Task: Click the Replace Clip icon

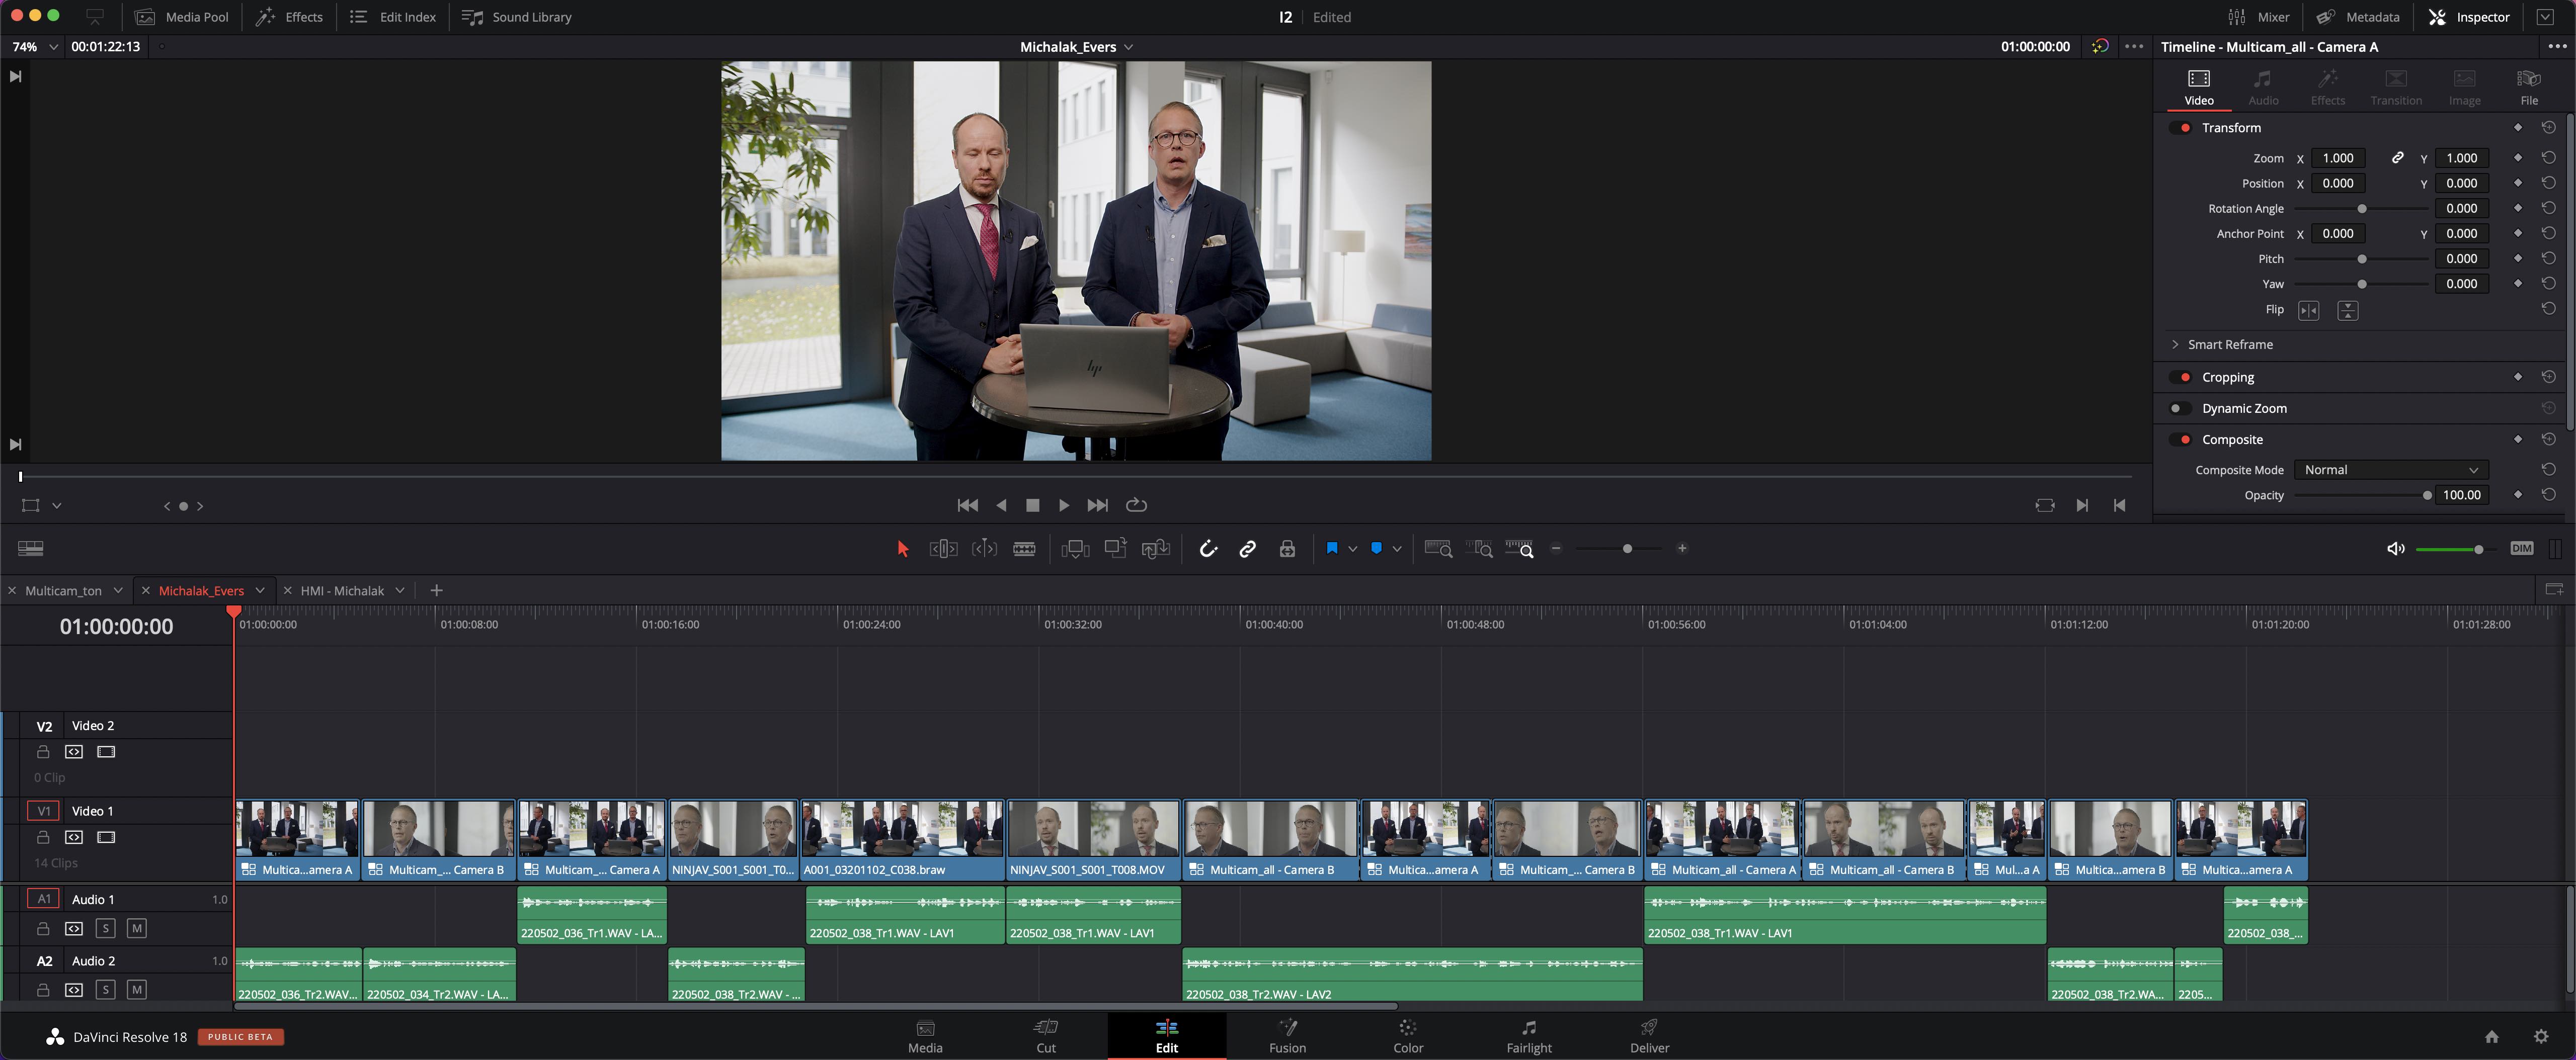Action: [1155, 549]
